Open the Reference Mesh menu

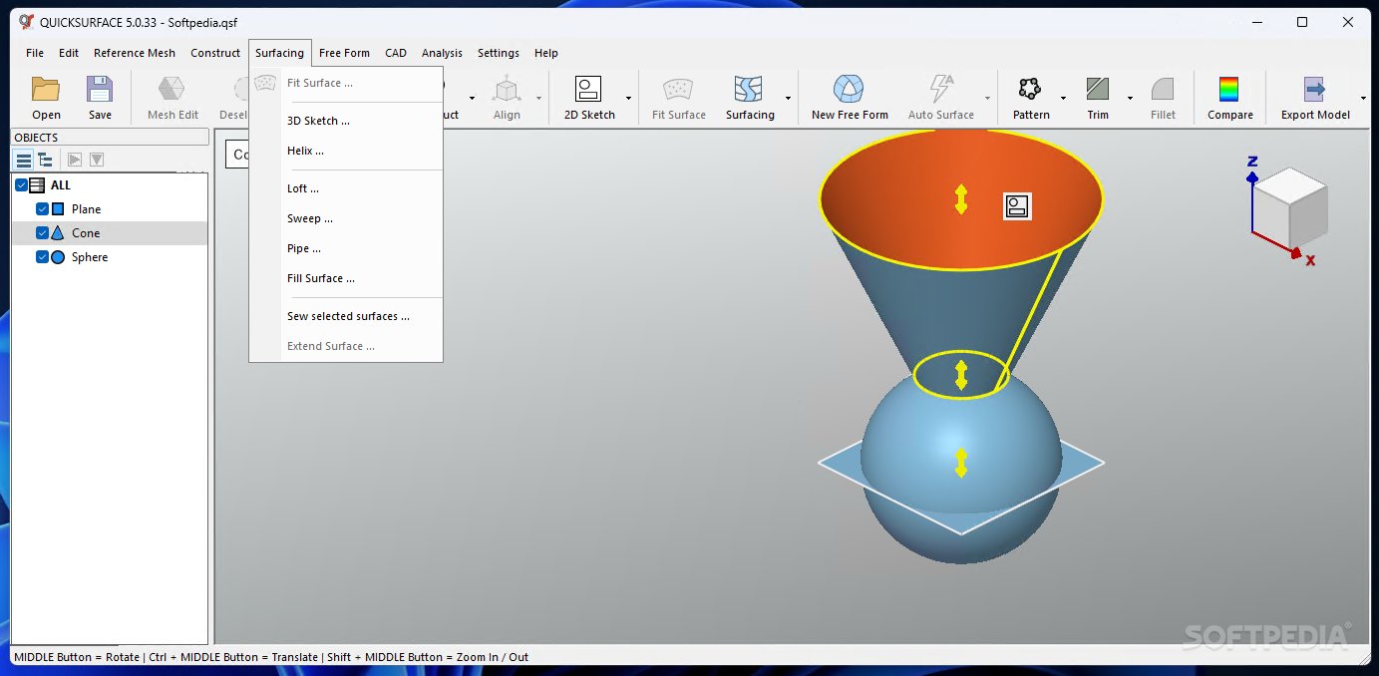pyautogui.click(x=134, y=53)
